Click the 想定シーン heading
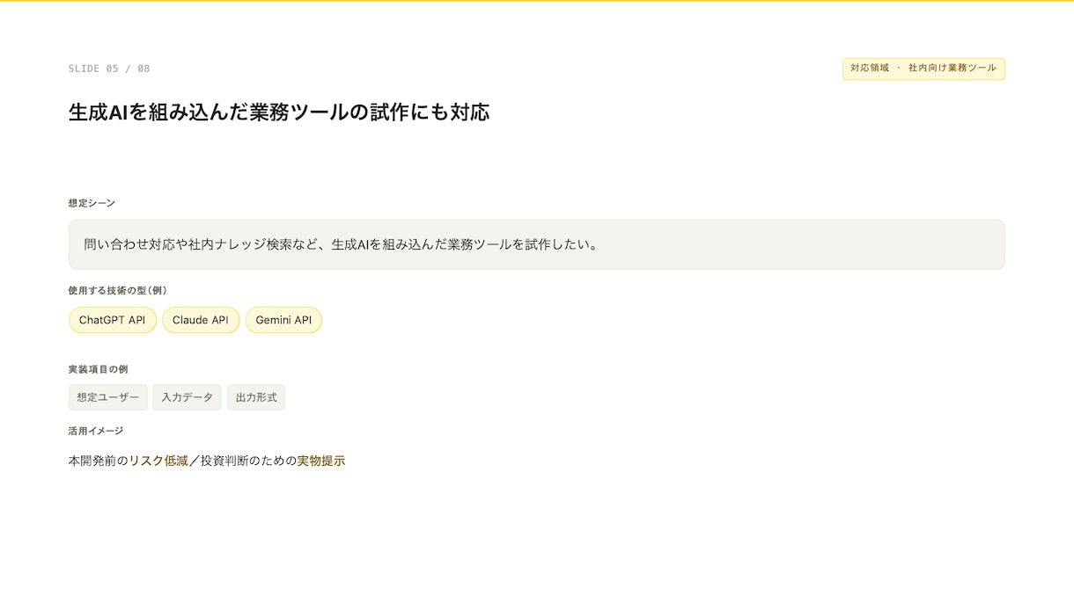The width and height of the screenshot is (1074, 603). tap(92, 203)
